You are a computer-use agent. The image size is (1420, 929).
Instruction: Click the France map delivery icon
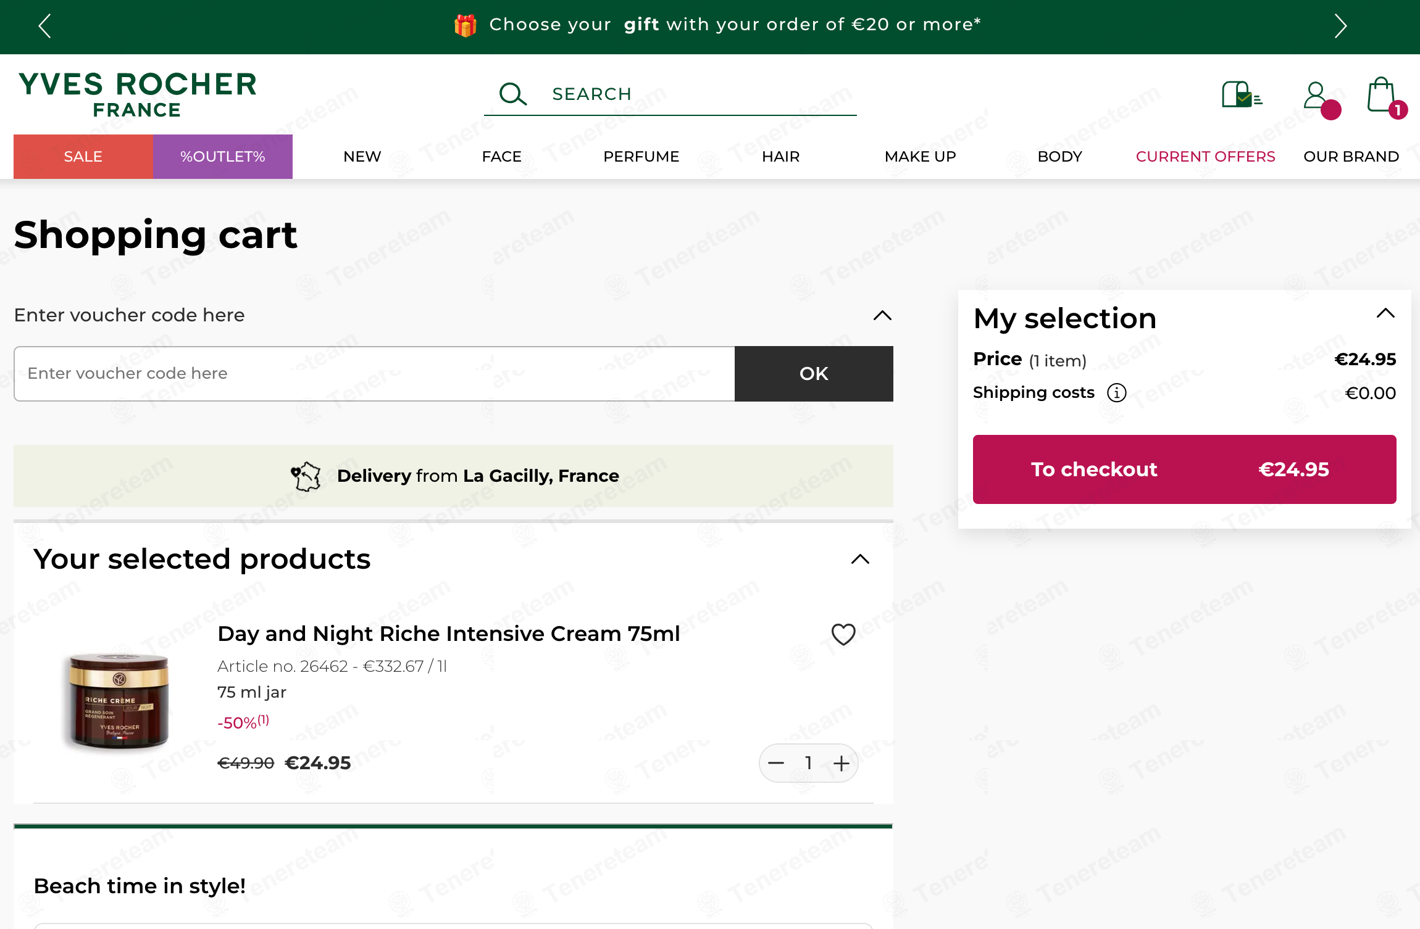click(306, 476)
